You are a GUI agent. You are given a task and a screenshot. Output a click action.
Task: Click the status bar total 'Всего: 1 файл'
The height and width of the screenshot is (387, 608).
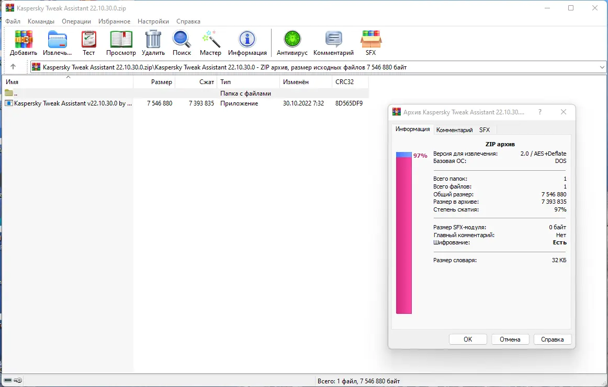click(358, 381)
